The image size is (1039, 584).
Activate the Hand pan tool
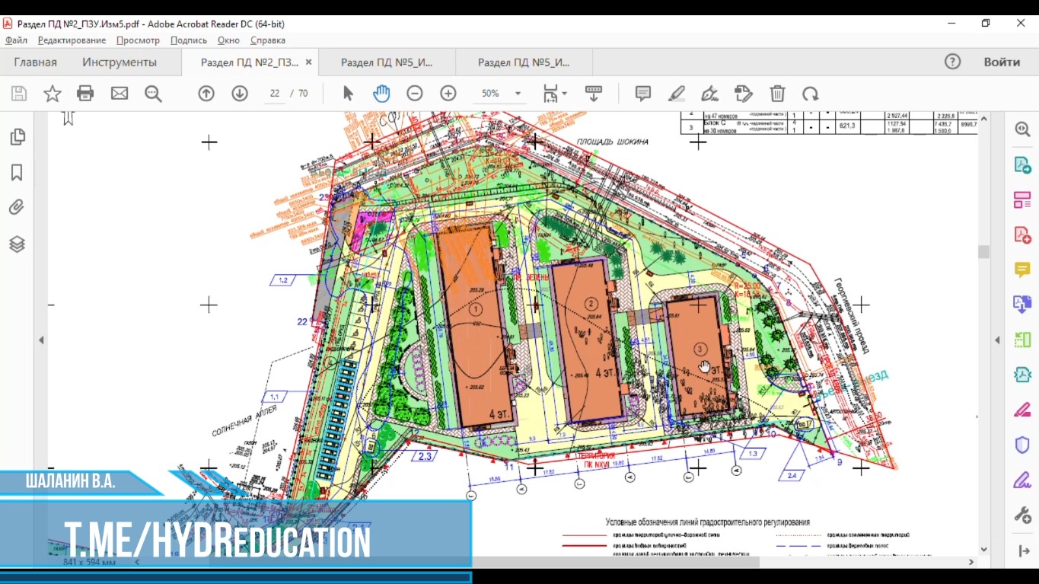[x=381, y=94]
